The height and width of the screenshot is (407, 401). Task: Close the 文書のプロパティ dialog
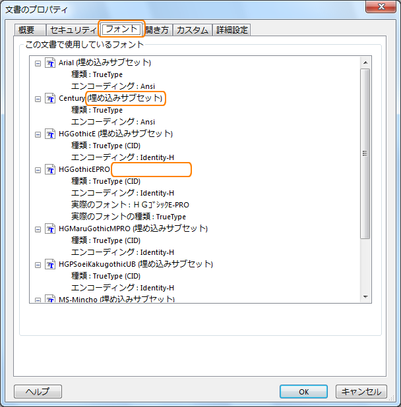[381, 7]
